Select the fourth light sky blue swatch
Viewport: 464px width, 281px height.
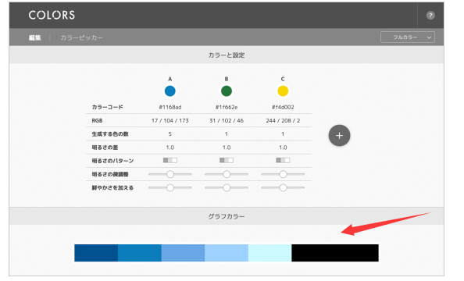[227, 253]
